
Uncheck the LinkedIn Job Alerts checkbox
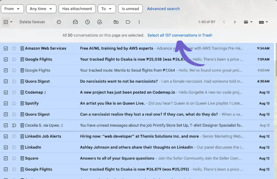click(6, 136)
